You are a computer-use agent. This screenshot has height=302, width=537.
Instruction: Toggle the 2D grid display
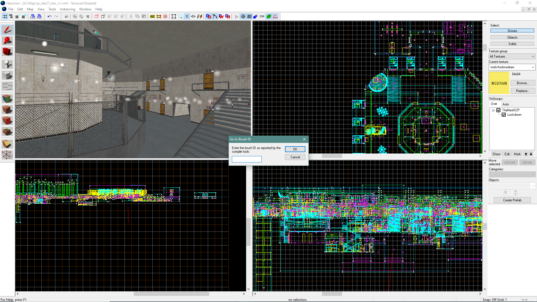5,16
